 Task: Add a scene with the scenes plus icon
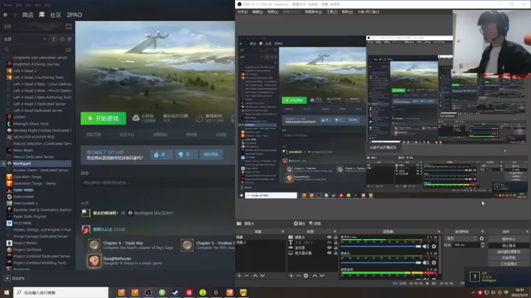(x=239, y=275)
